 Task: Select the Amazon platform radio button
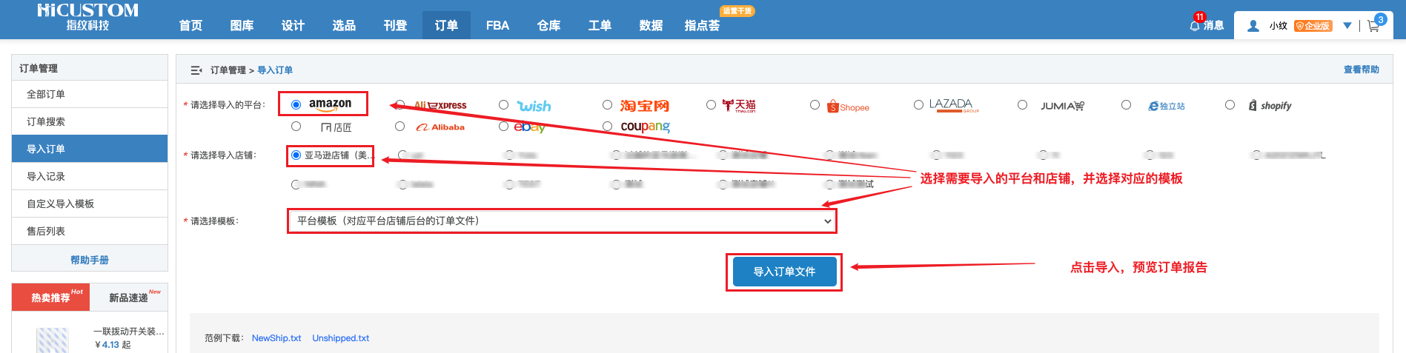(296, 104)
